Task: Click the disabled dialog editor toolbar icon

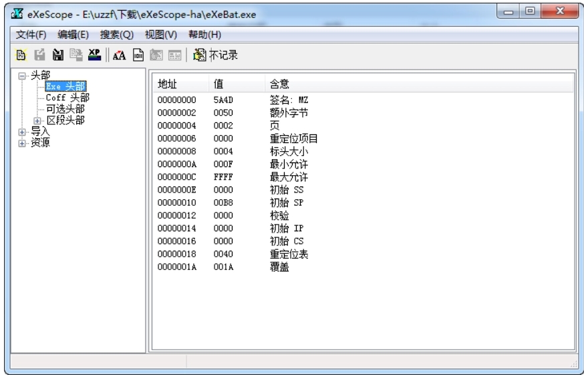Action: 174,55
